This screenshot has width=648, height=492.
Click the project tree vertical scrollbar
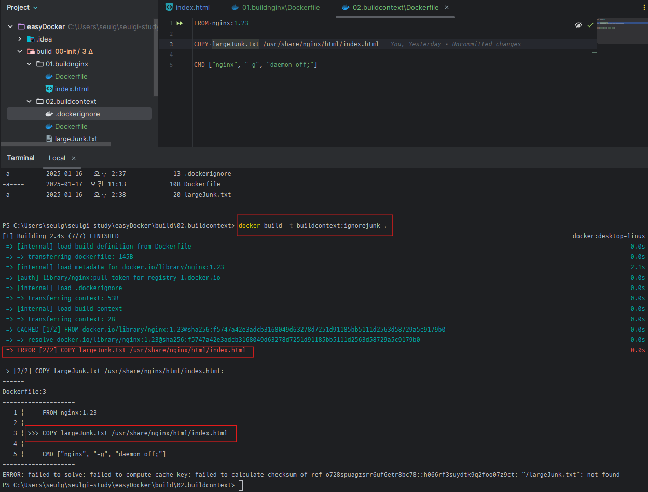[x=156, y=57]
